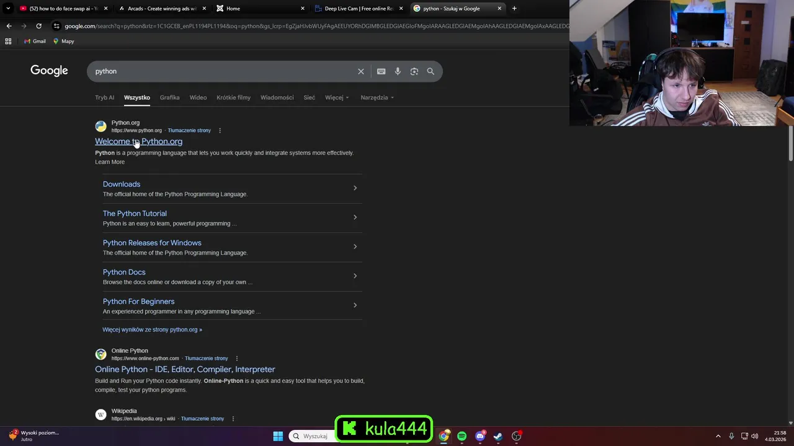Expand the Więcej dropdown
Image resolution: width=794 pixels, height=446 pixels.
point(337,97)
